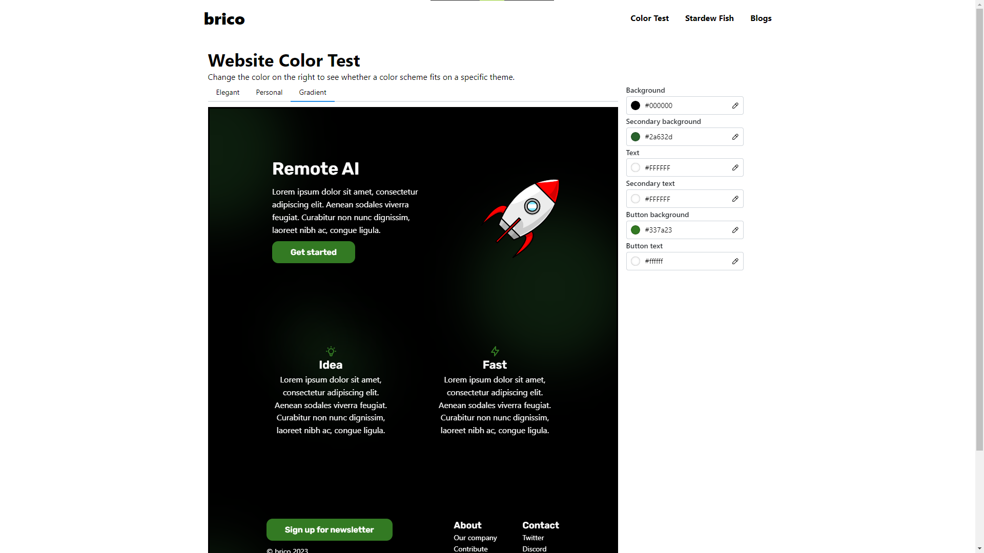This screenshot has width=984, height=553.
Task: Click the Background eyedropper icon
Action: point(735,105)
